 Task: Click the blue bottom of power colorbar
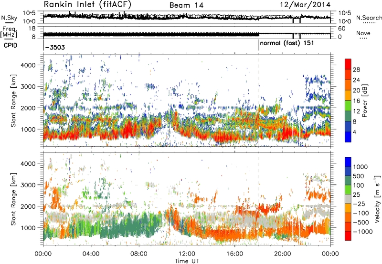(348, 137)
